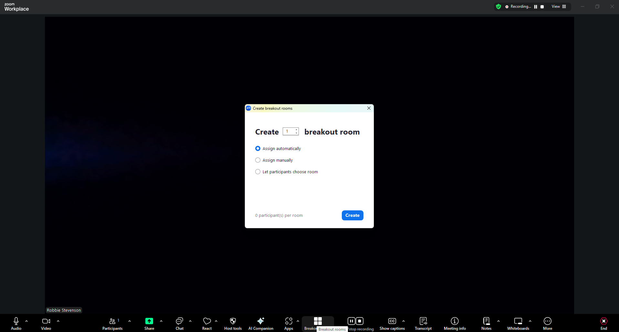Screen dimensions: 619x332
Task: Open the Notes icon in toolbar
Action: [x=486, y=321]
